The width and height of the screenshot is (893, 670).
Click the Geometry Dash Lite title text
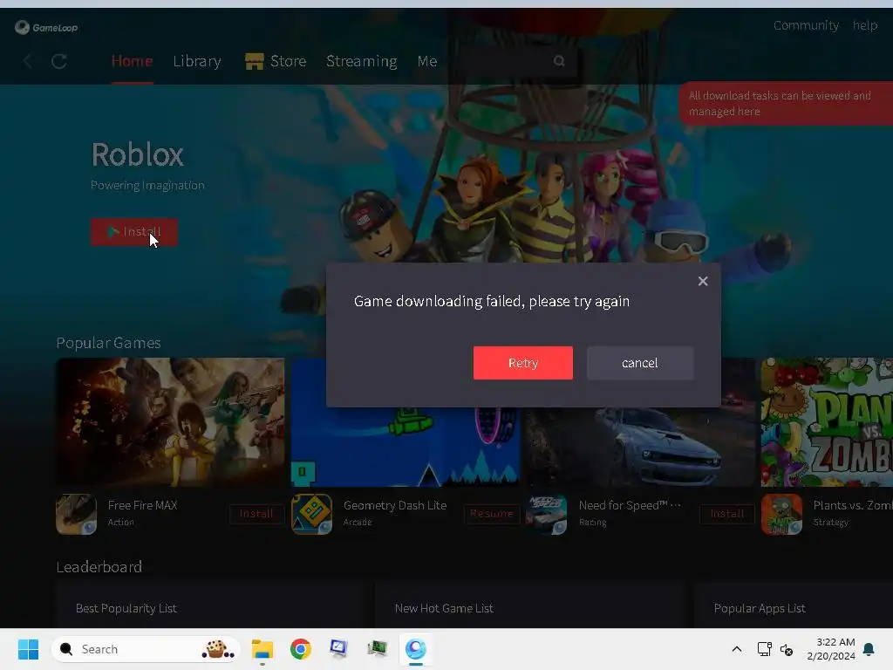(395, 505)
